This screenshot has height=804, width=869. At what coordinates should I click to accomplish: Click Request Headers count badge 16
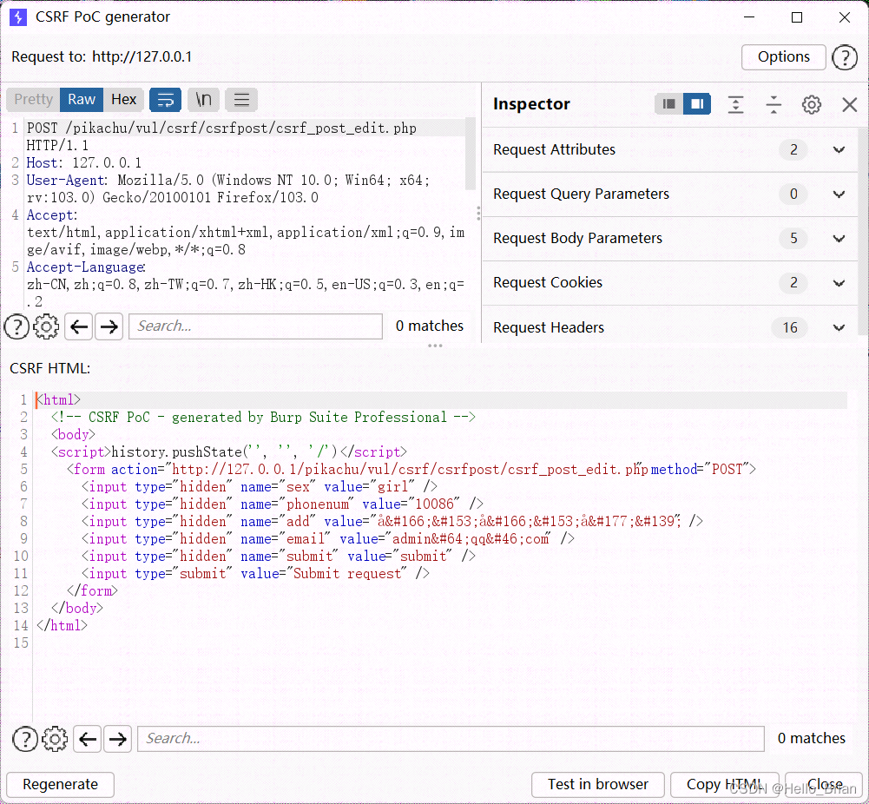(790, 327)
